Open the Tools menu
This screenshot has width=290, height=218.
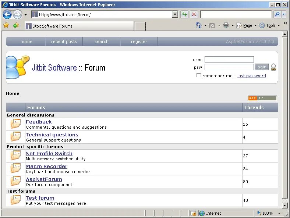click(x=269, y=25)
